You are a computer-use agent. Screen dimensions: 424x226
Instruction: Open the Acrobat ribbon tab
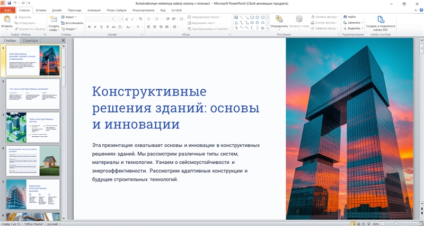point(176,10)
